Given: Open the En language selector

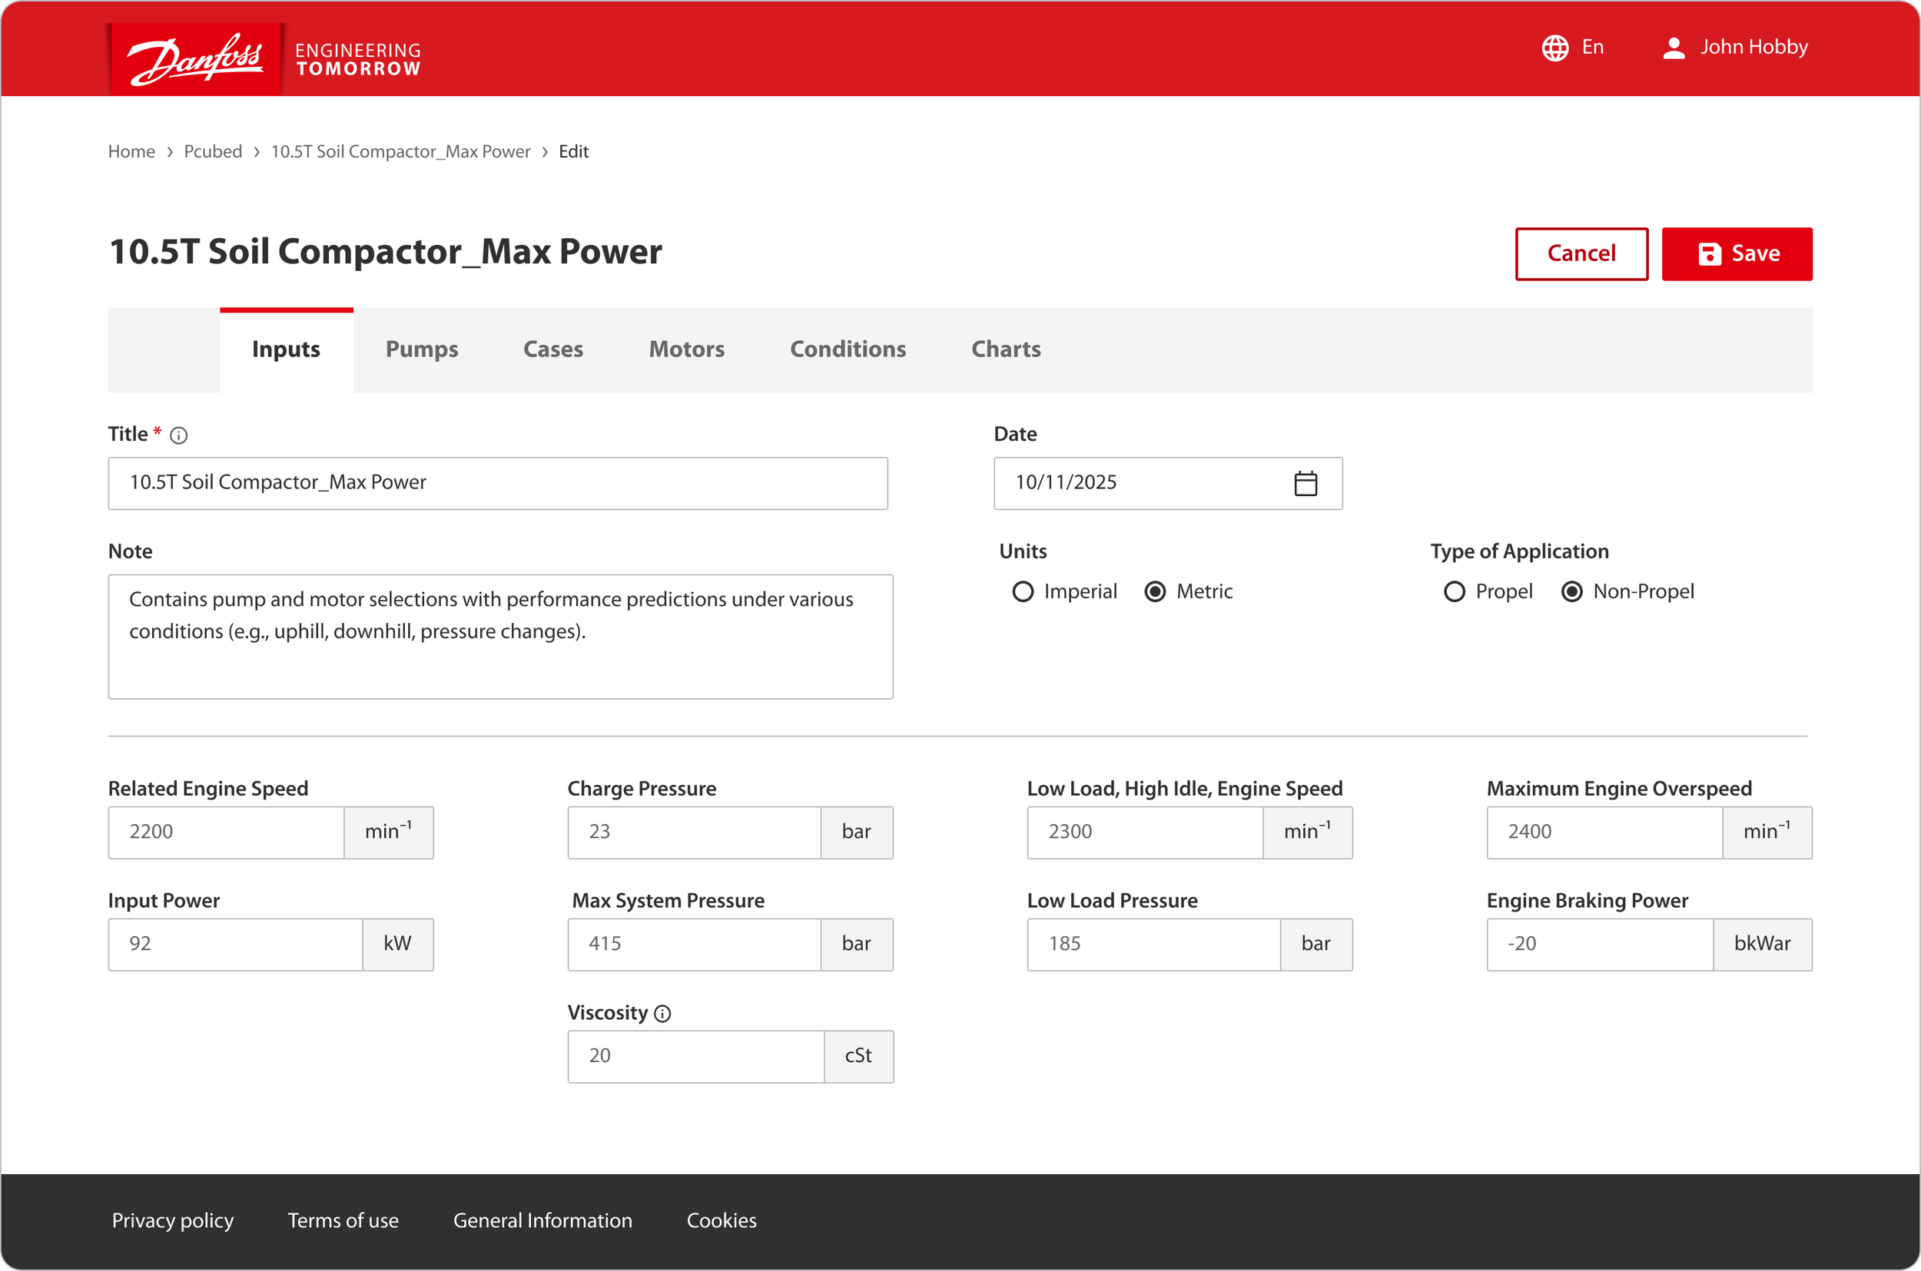Looking at the screenshot, I should pyautogui.click(x=1593, y=47).
